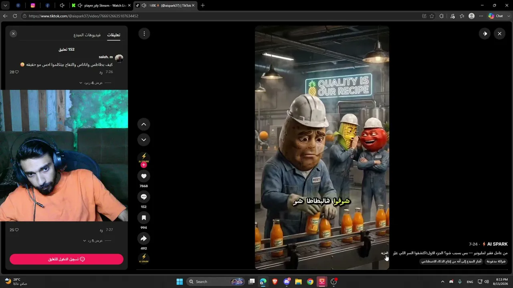Viewport: 513px width, 288px height.
Task: Open File Explorer from the taskbar
Action: (x=298, y=282)
